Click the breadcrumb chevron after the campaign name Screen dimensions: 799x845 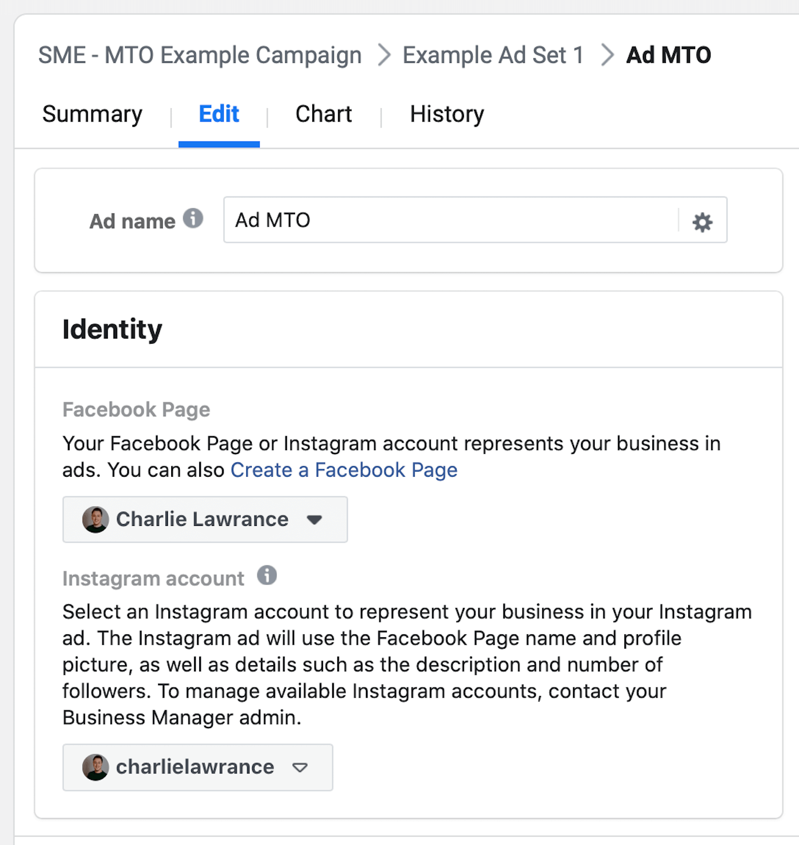pos(384,55)
